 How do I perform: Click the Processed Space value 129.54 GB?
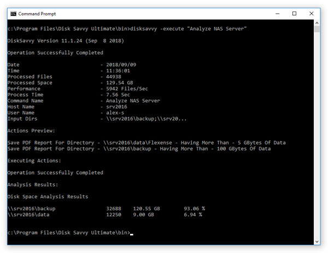click(x=120, y=83)
